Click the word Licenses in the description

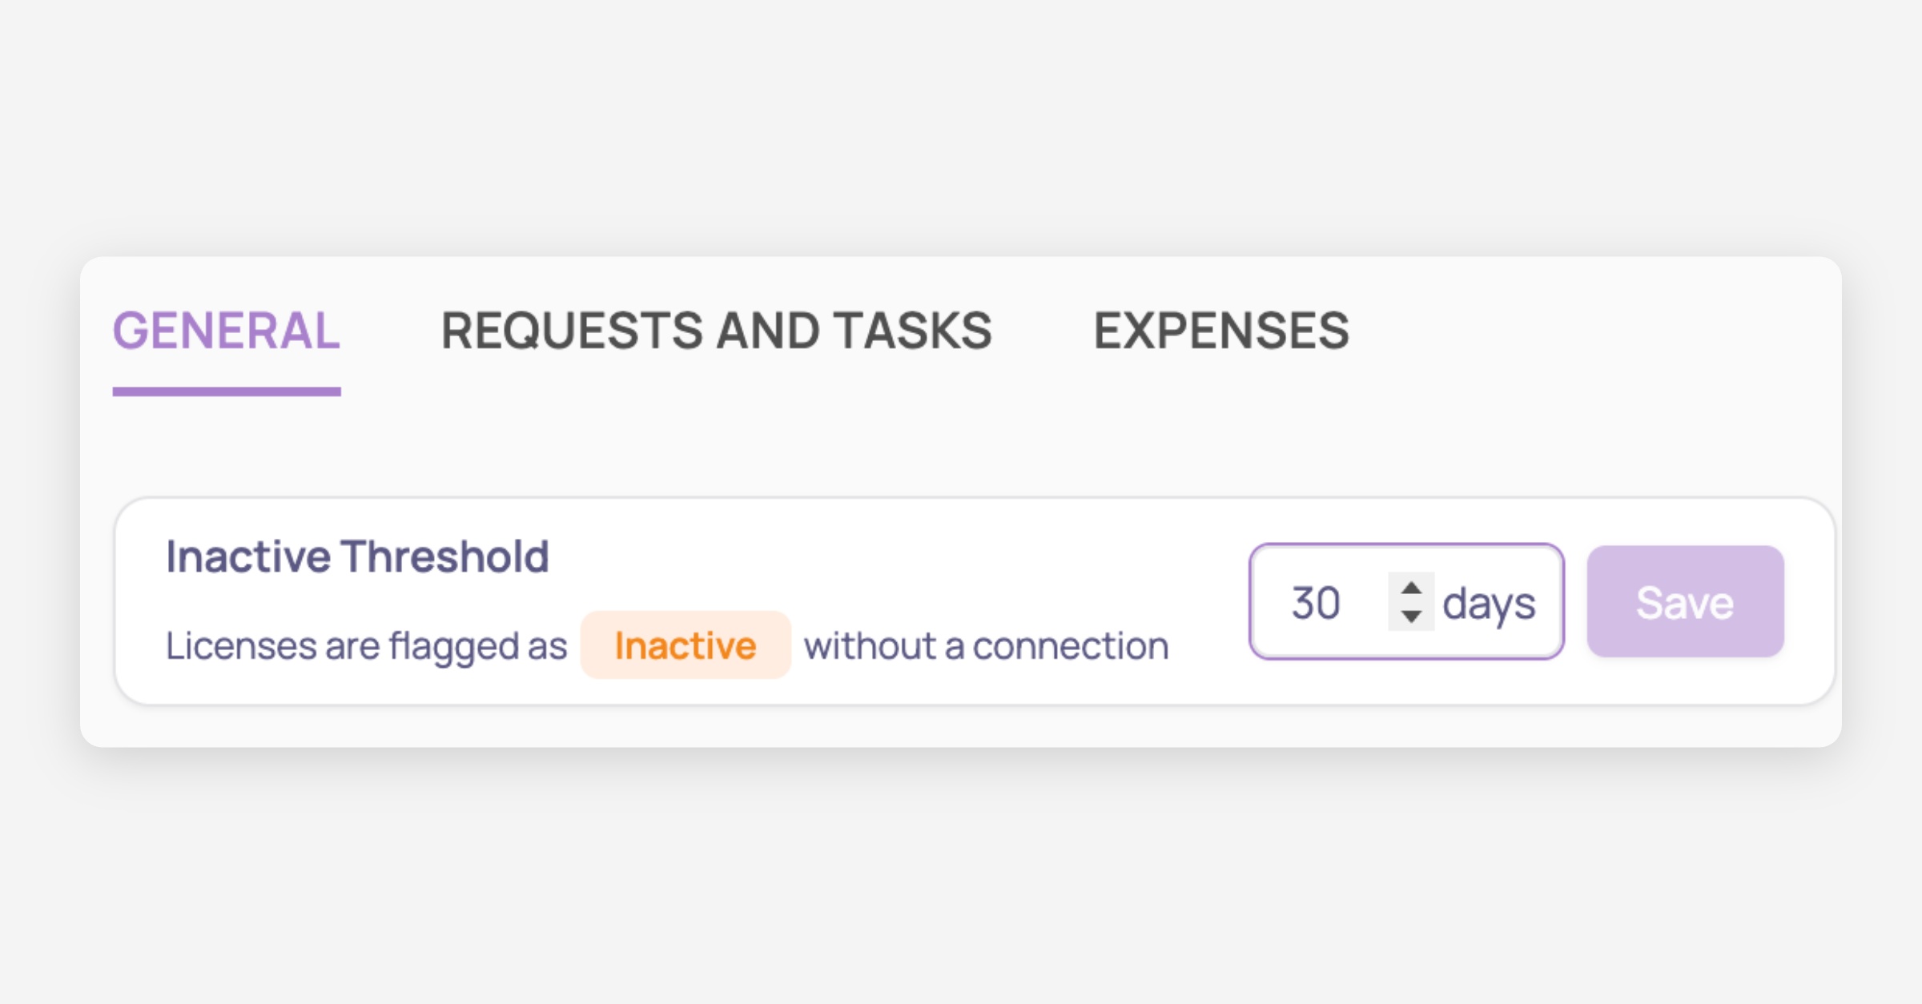[x=240, y=645]
